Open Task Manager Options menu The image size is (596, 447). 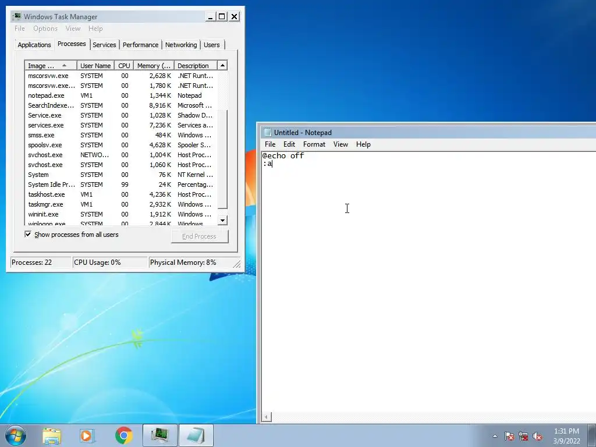coord(45,29)
